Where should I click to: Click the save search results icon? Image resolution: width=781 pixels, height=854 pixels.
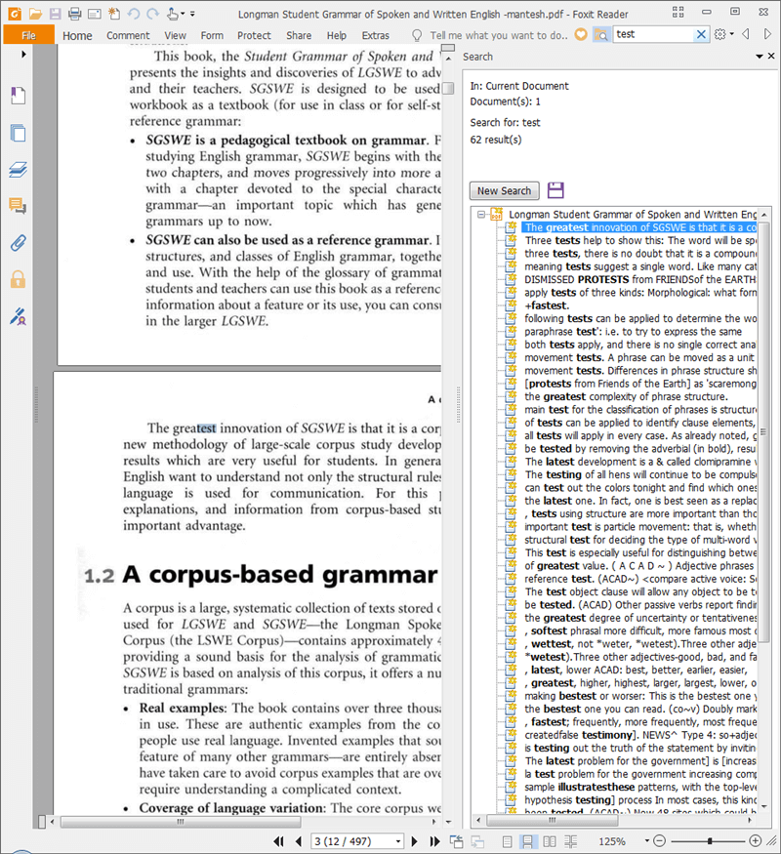click(x=555, y=190)
